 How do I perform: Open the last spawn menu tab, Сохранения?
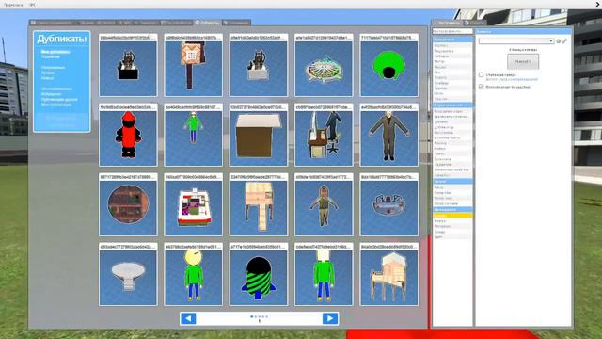pyautogui.click(x=236, y=23)
